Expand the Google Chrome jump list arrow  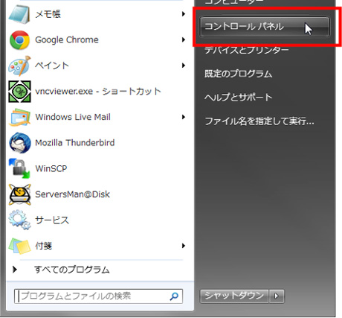[x=184, y=39]
